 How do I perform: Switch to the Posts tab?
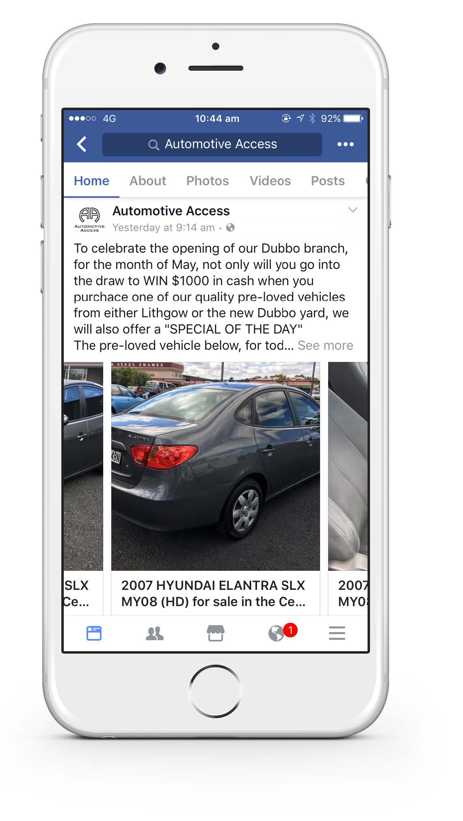coord(328,181)
